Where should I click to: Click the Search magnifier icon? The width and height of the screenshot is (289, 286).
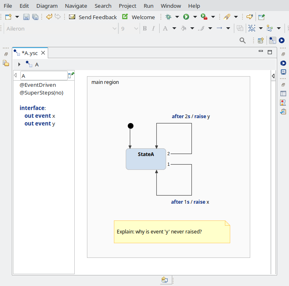242,40
